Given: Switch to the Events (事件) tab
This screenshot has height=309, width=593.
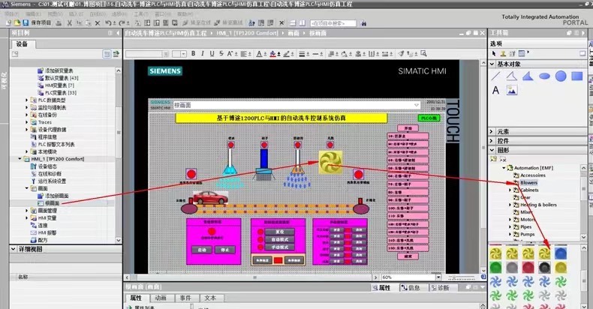Looking at the screenshot, I should [x=185, y=298].
